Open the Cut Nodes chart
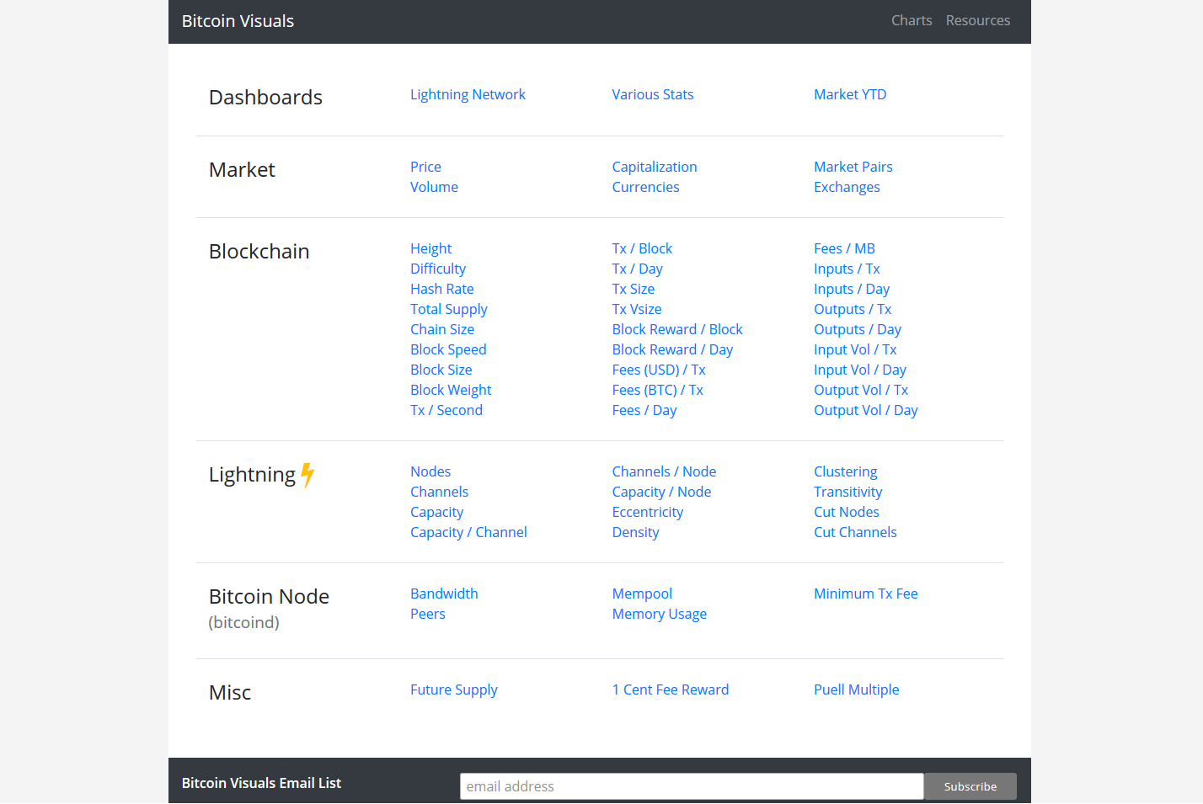The width and height of the screenshot is (1203, 804). pos(846,512)
